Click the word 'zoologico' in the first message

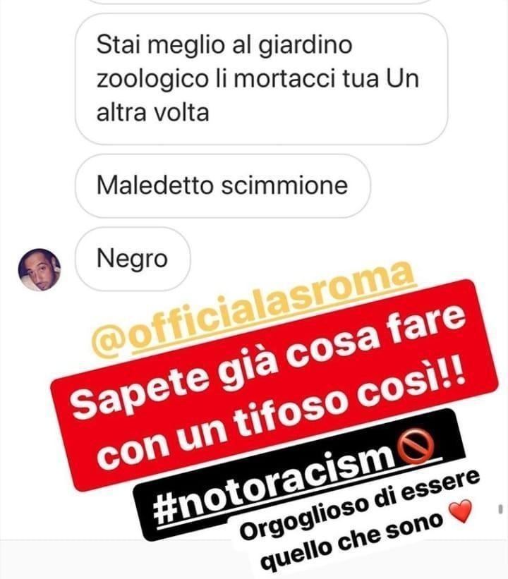(x=152, y=79)
